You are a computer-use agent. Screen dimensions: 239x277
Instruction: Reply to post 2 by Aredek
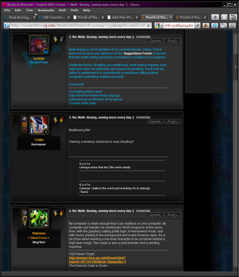pos(172,41)
